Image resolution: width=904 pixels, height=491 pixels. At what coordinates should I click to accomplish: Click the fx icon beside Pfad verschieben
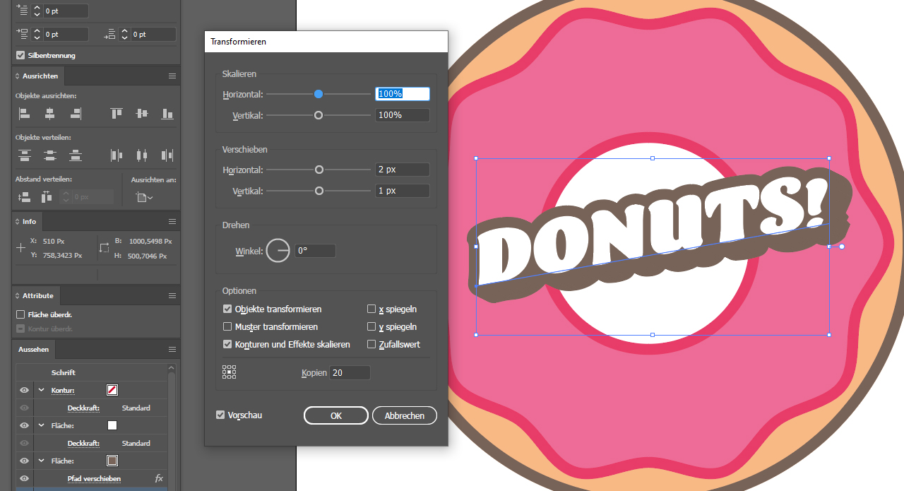[x=159, y=478]
